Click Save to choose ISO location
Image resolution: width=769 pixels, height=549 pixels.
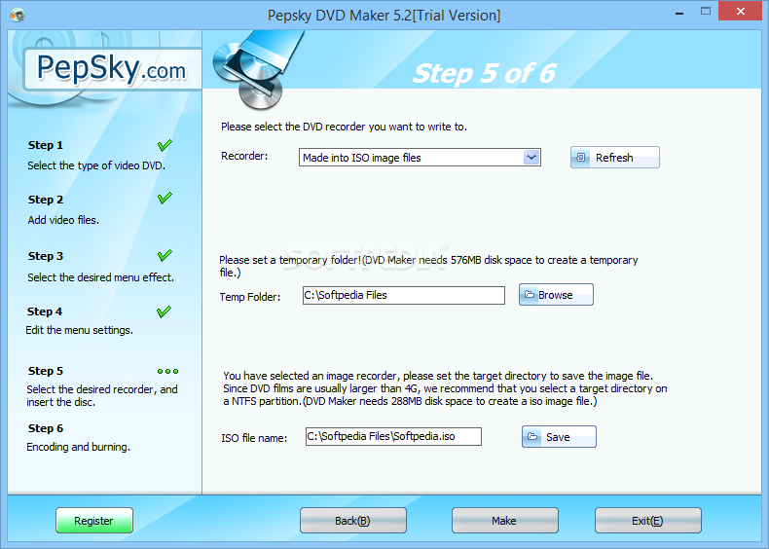[559, 437]
